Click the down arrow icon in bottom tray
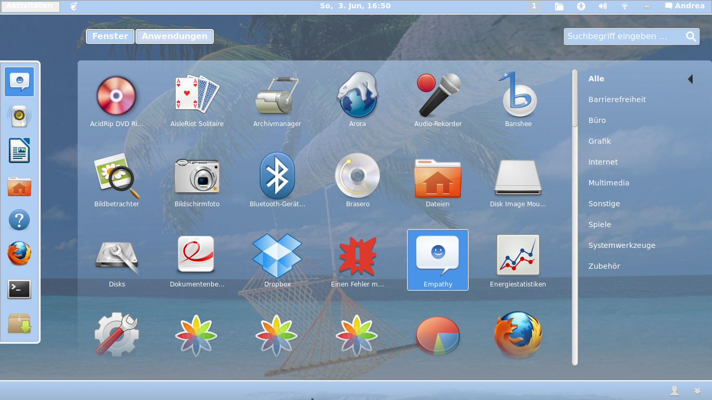The width and height of the screenshot is (712, 400). pyautogui.click(x=697, y=391)
